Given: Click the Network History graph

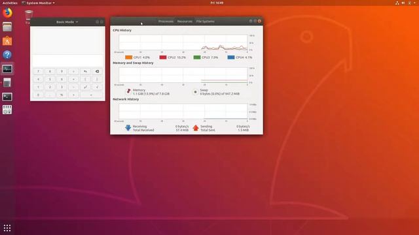Looking at the screenshot, I should pyautogui.click(x=183, y=112).
